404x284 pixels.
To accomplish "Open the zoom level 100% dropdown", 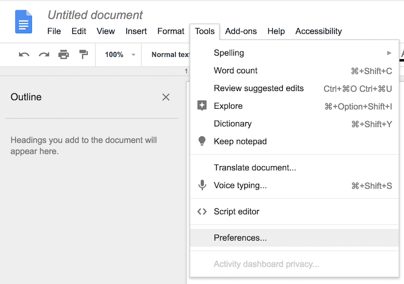I will 120,55.
